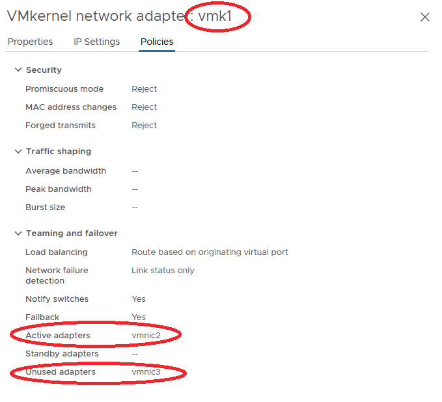442x402 pixels.
Task: Click the Notify switches label
Action: tap(57, 299)
